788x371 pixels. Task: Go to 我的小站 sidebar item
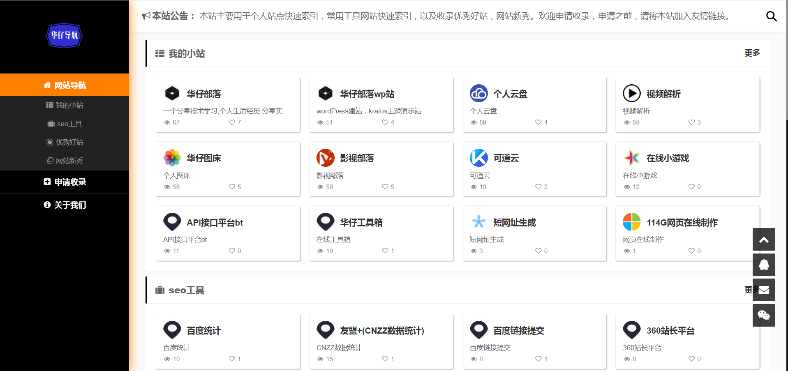pos(65,105)
